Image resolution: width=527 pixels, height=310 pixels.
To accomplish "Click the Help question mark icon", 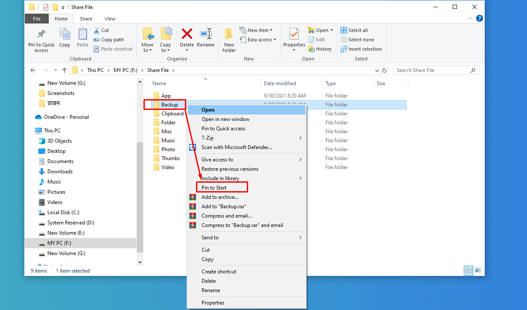I will point(479,18).
